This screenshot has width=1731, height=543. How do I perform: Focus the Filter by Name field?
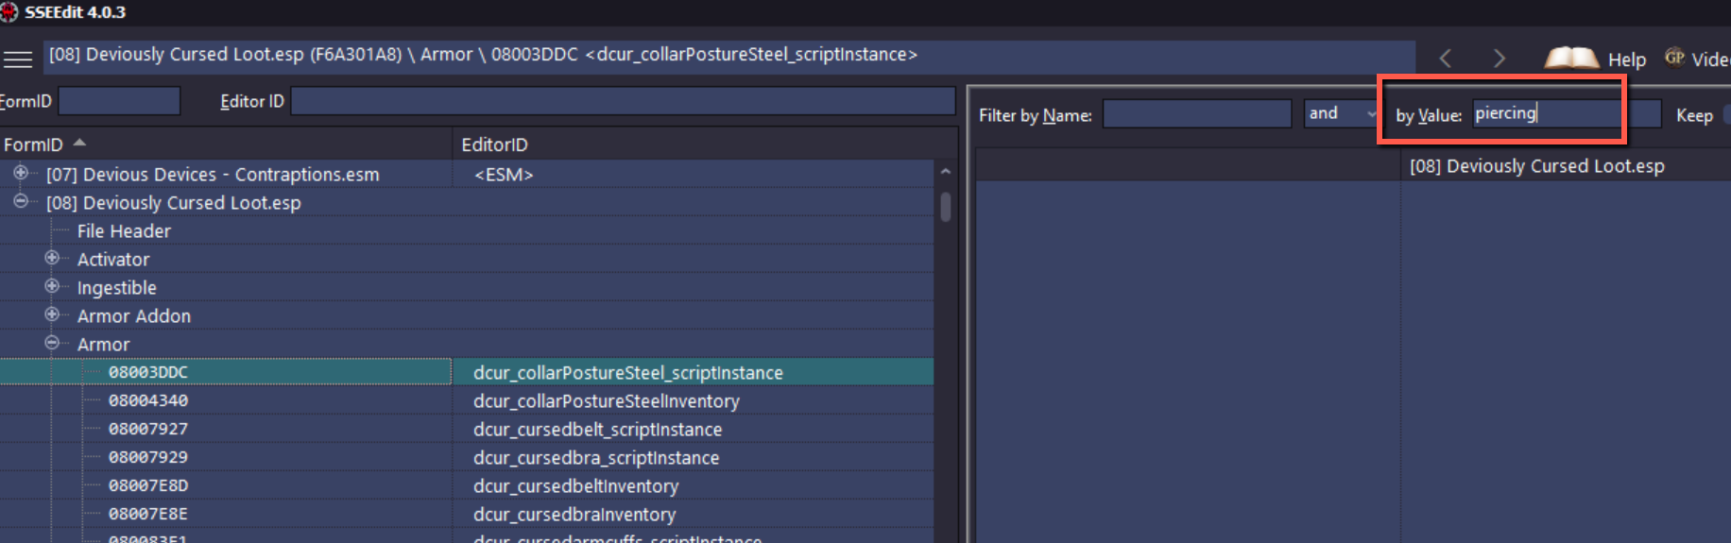[x=1197, y=114]
